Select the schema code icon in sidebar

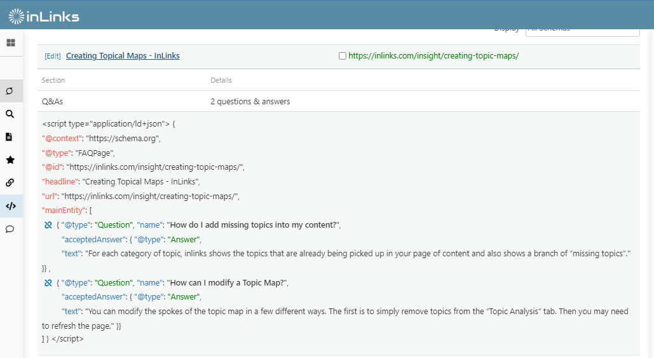[11, 205]
